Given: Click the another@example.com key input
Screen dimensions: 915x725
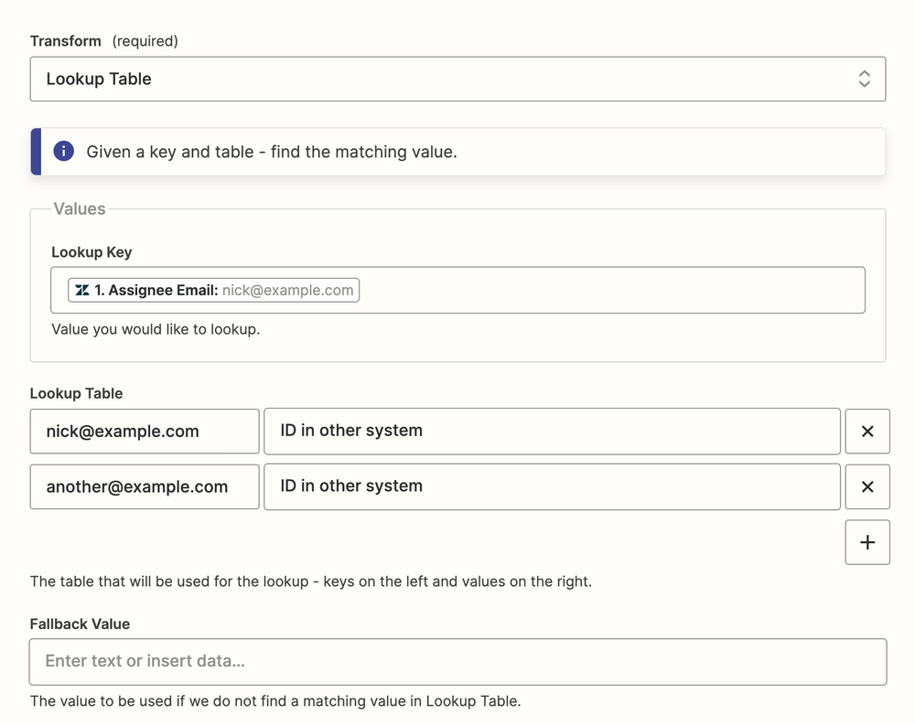Looking at the screenshot, I should 144,486.
